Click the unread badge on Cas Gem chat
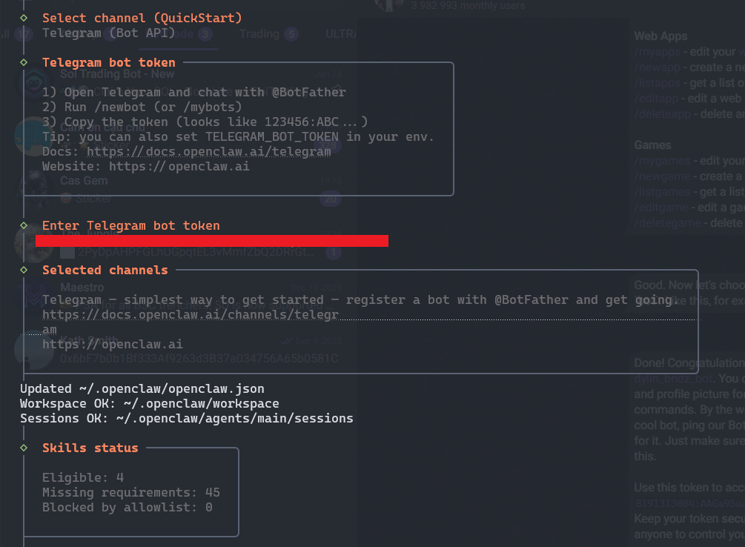The height and width of the screenshot is (547, 745). (331, 198)
